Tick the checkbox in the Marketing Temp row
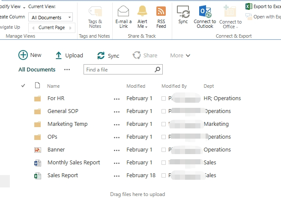This screenshot has height=205, width=281. point(164,124)
